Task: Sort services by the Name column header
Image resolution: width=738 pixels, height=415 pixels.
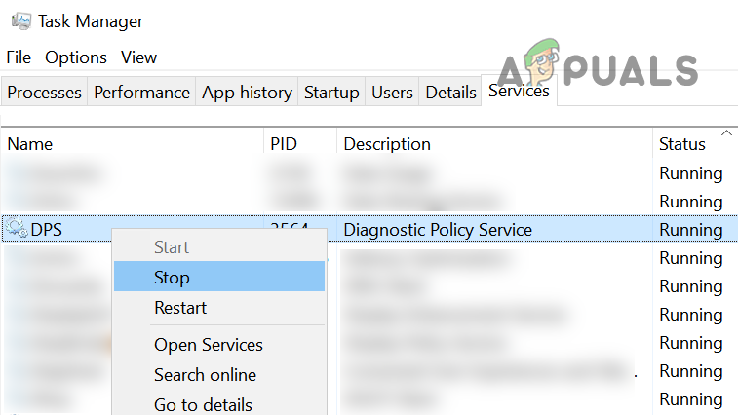Action: [x=30, y=144]
